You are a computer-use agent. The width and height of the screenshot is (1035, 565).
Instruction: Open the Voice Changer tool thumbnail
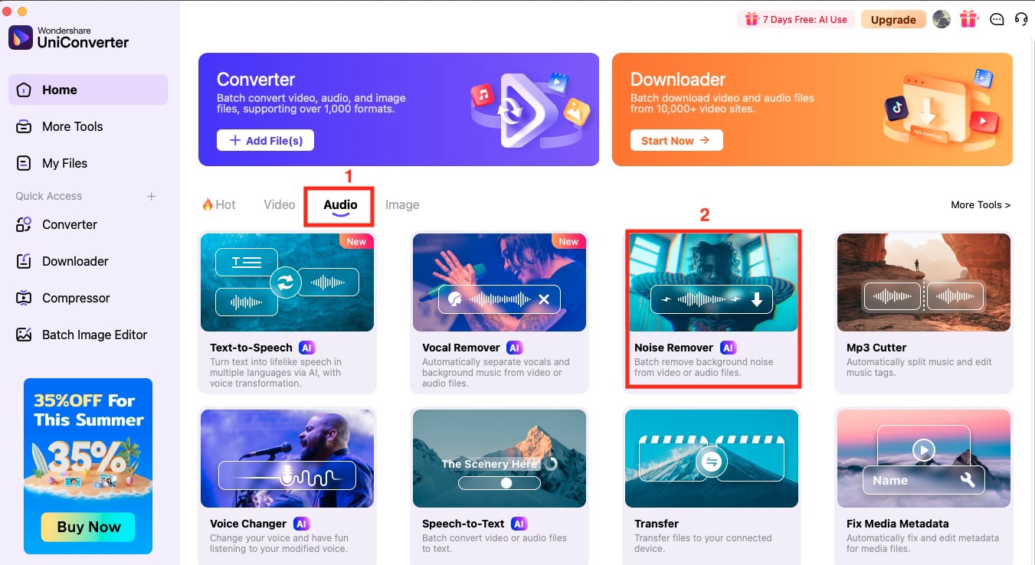click(287, 459)
